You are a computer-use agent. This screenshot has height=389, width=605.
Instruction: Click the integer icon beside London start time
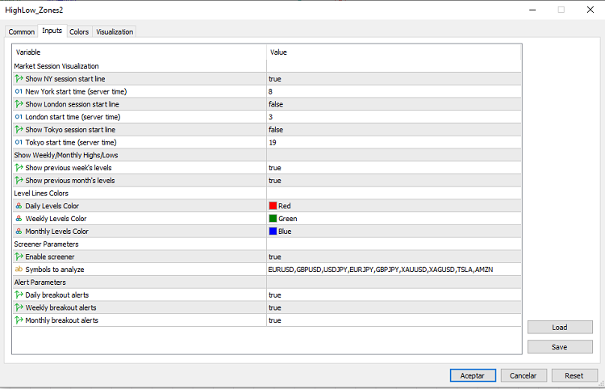click(x=19, y=117)
